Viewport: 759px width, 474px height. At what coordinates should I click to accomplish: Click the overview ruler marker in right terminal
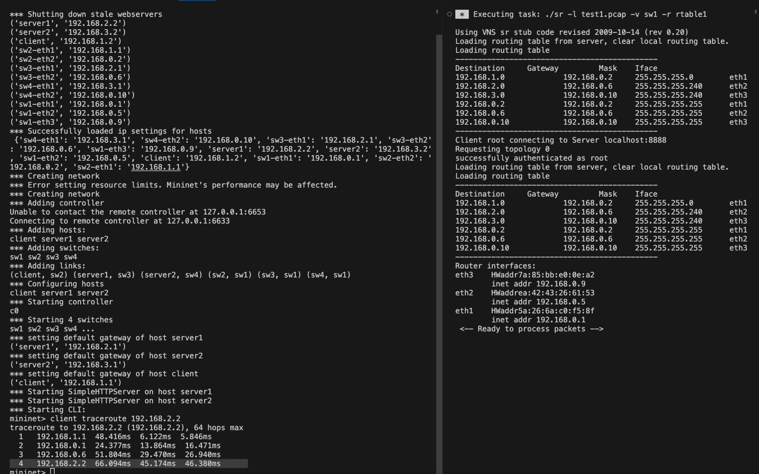point(756,12)
